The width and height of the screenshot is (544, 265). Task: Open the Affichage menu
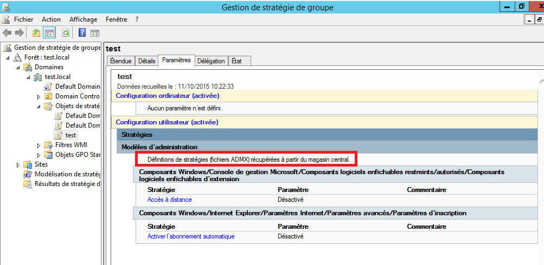[83, 19]
